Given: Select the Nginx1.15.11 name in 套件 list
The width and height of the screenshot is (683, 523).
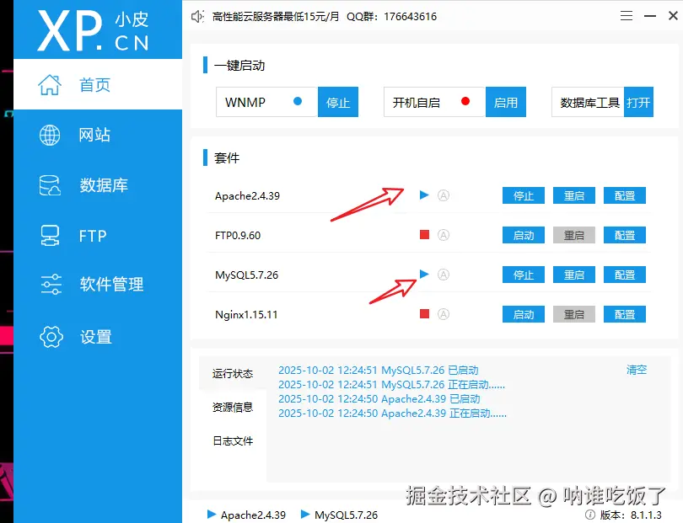Looking at the screenshot, I should 246,315.
